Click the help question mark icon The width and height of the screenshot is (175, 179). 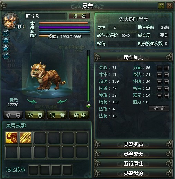[x=161, y=6]
